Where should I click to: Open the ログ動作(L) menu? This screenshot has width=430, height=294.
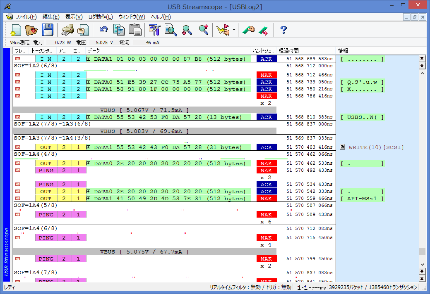[x=101, y=17]
